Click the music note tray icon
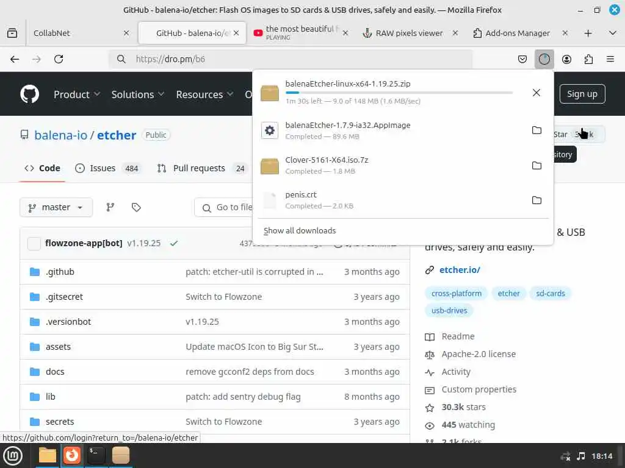 (x=581, y=456)
